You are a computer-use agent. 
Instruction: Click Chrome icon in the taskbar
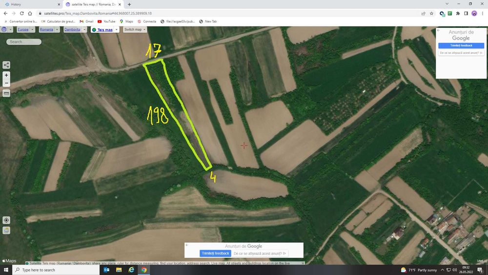coord(144,270)
